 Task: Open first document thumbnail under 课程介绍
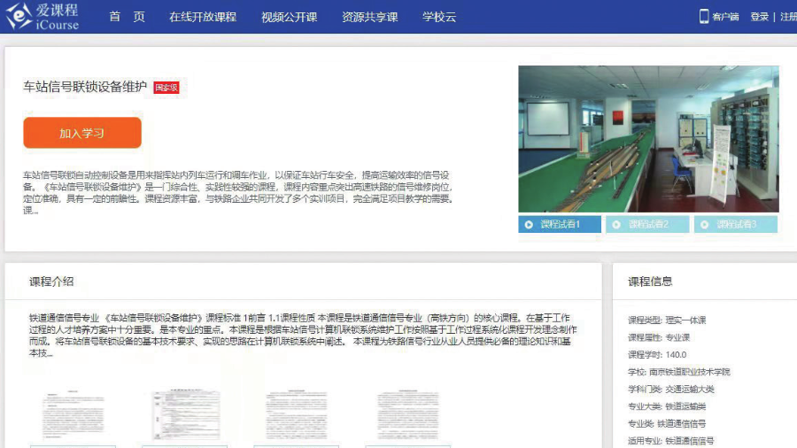[x=74, y=416]
